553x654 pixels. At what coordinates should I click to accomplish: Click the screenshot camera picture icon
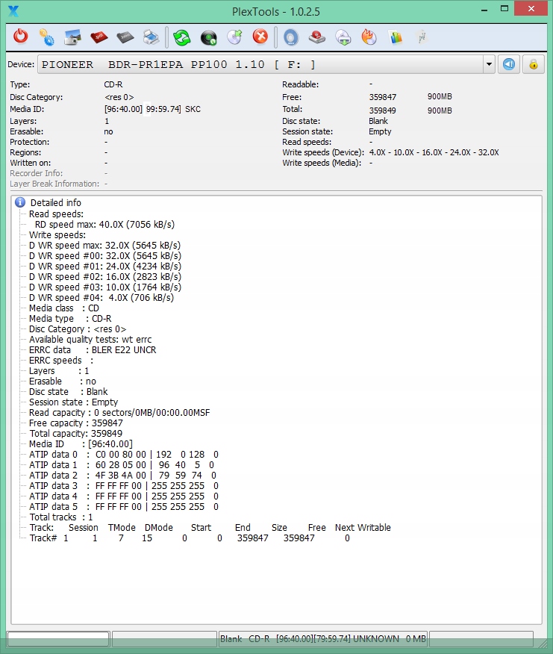point(72,37)
